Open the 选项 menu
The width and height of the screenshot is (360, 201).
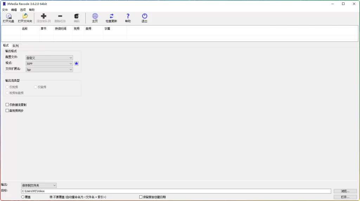(x=23, y=10)
